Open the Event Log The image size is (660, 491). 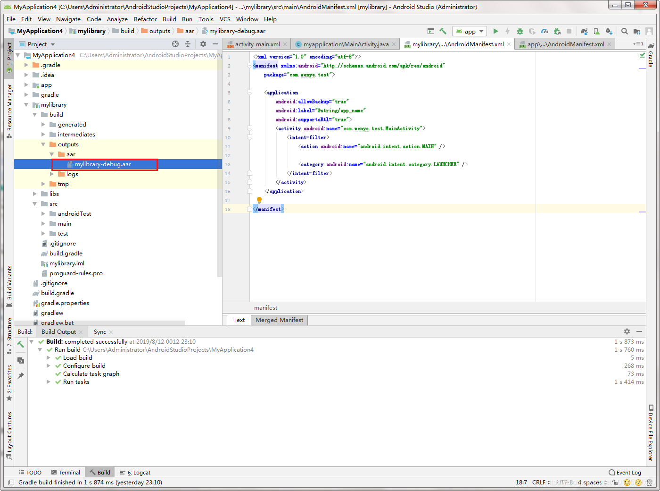pos(625,473)
